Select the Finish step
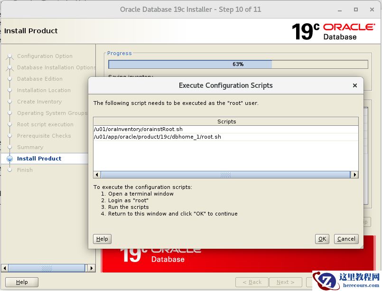Image resolution: width=382 pixels, height=291 pixels. click(25, 170)
